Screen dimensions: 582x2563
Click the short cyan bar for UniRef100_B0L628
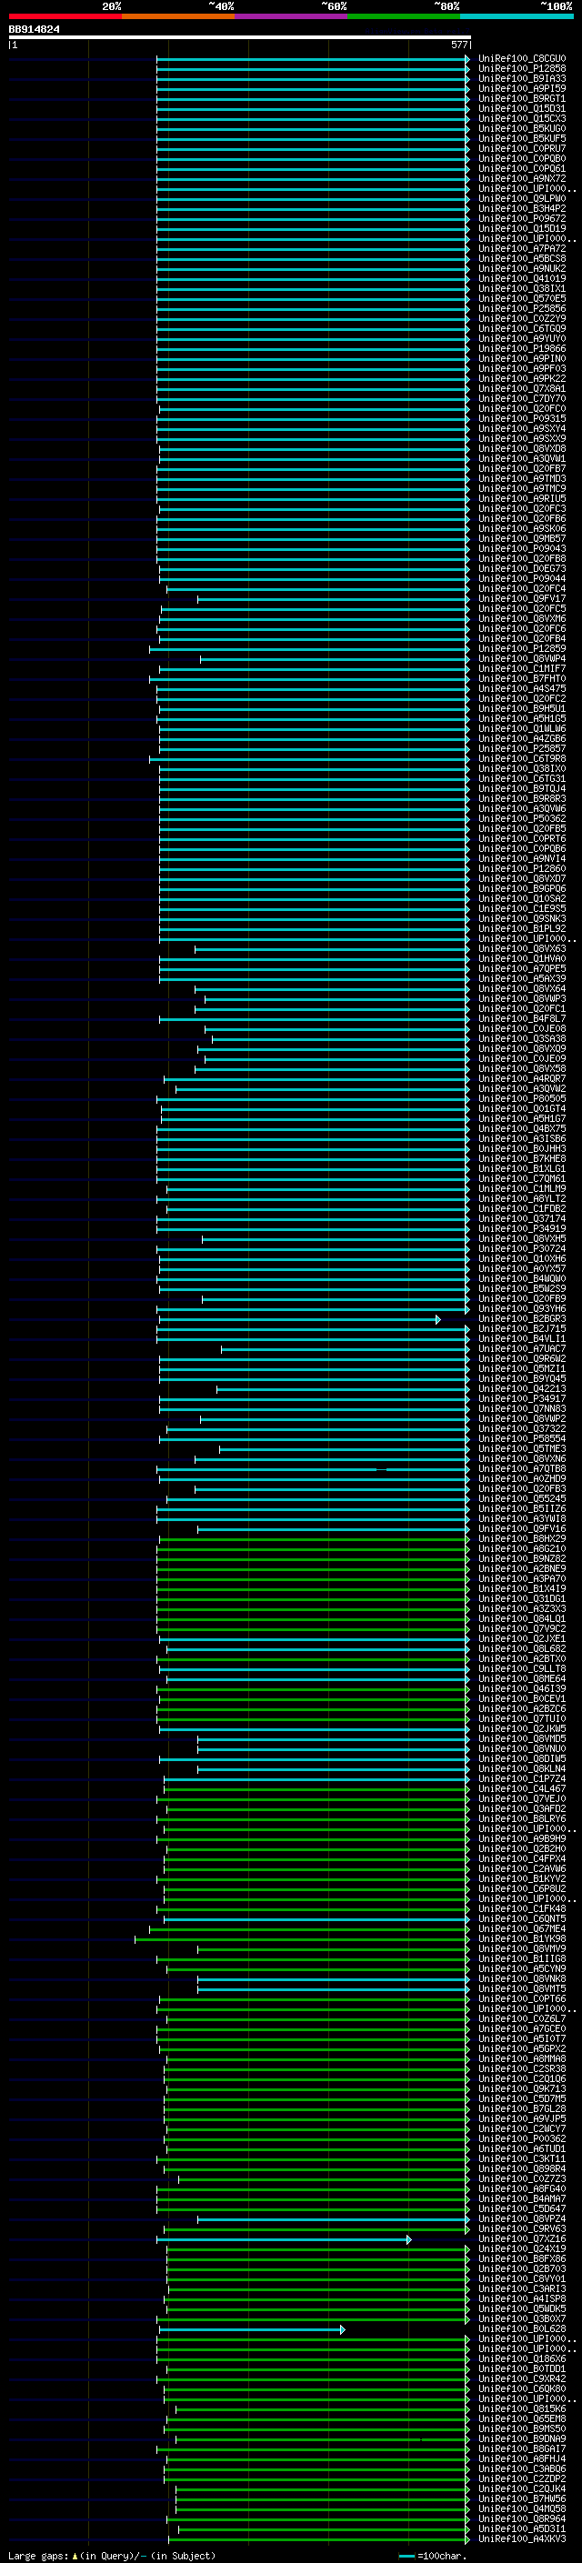252,2330
